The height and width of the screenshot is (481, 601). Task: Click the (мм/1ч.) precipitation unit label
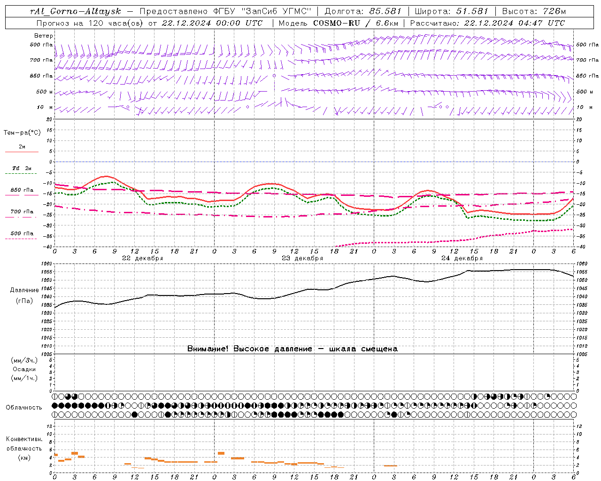click(24, 378)
